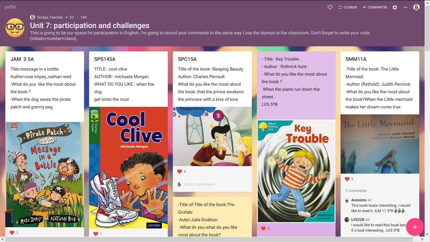Click the vertical scrollbar up arrow
This screenshot has width=430, height=242.
click(427, 3)
